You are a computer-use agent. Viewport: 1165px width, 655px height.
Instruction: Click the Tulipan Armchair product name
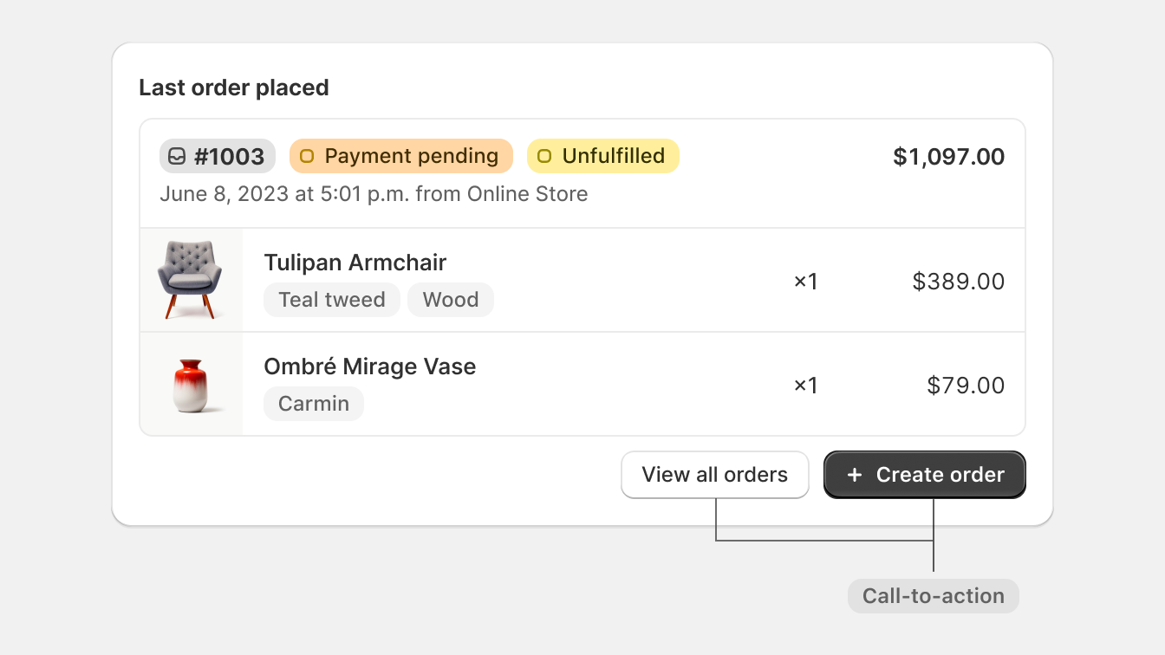[x=355, y=263]
